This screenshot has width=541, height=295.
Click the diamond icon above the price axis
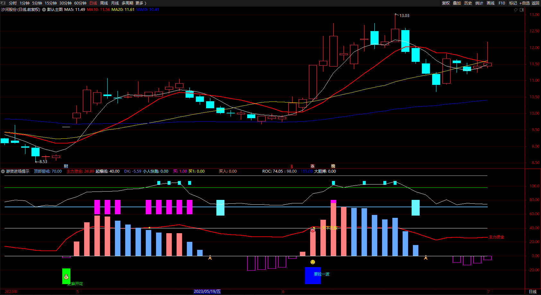coord(516,10)
